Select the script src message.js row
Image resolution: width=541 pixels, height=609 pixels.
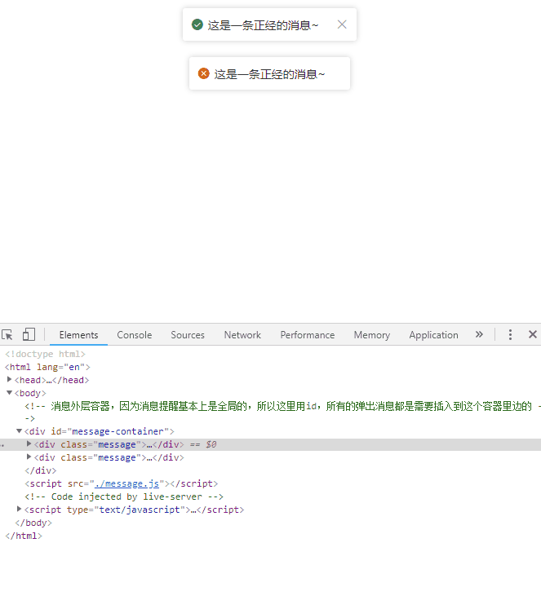[x=122, y=483]
